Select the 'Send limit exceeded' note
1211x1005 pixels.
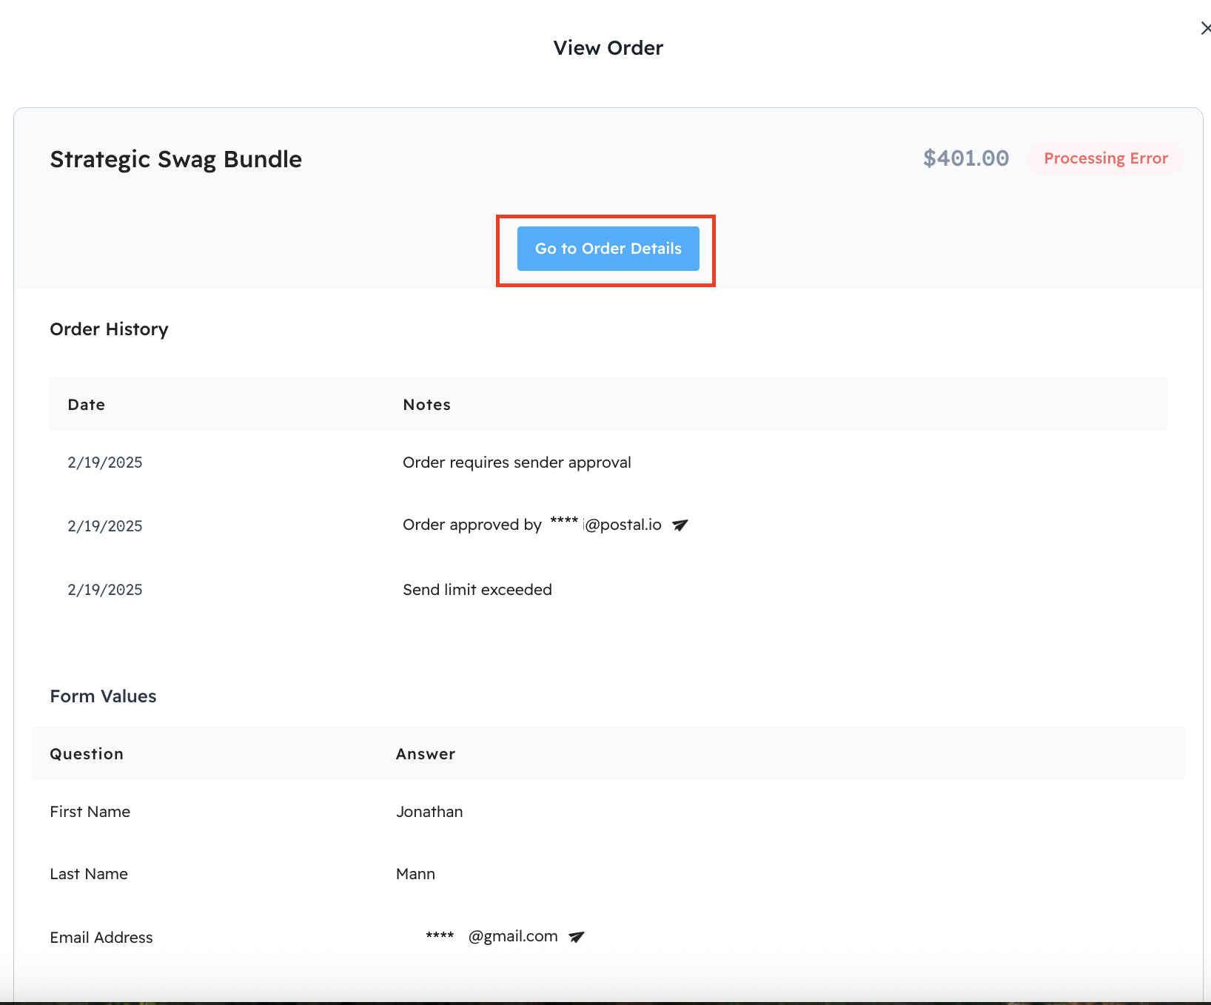coord(477,590)
